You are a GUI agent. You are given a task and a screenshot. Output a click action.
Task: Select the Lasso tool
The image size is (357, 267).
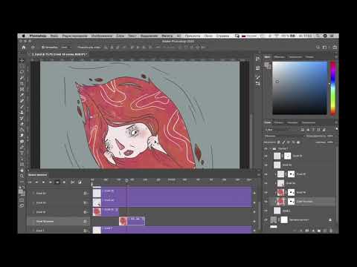pos(22,72)
